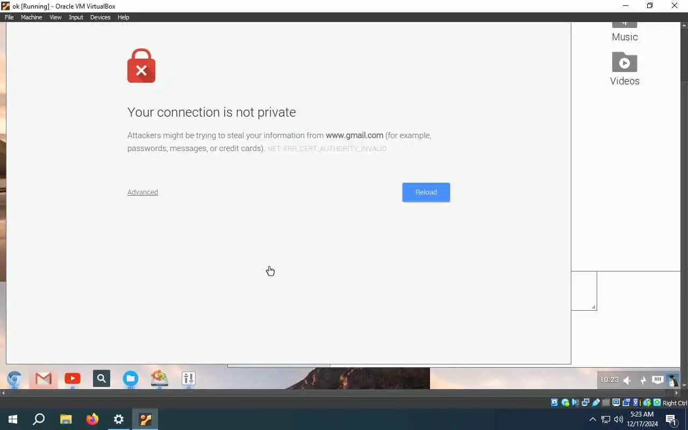Viewport: 688px width, 430px height.
Task: Click the VirtualBox taskbar icon
Action: click(x=146, y=419)
